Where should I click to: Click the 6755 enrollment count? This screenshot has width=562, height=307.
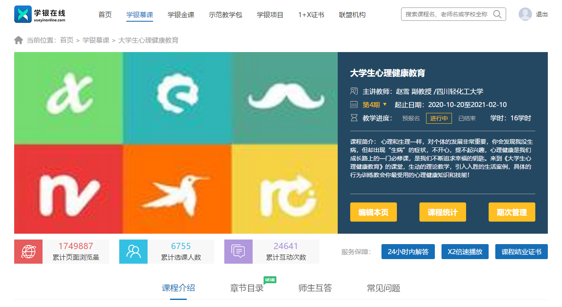coord(181,246)
